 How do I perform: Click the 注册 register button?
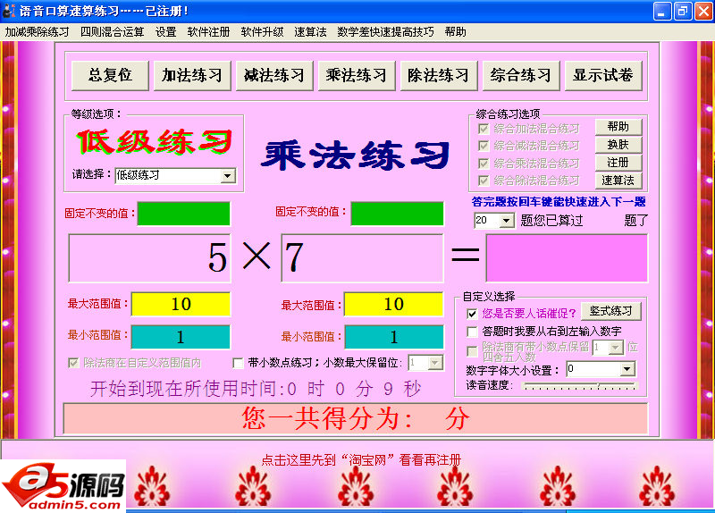click(x=618, y=163)
